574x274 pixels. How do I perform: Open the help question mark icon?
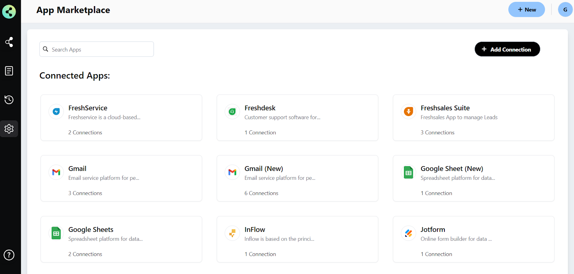[x=9, y=255]
